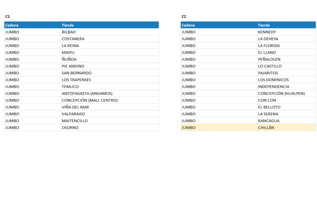This screenshot has width=317, height=211.
Task: Select the PEÑALOLEN cell
Action: 269,59
